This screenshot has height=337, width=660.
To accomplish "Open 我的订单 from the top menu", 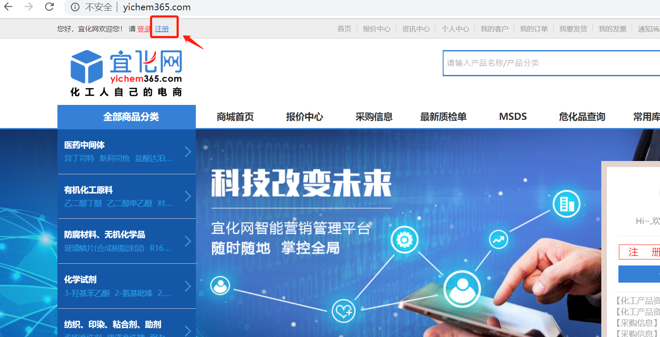I will [534, 29].
